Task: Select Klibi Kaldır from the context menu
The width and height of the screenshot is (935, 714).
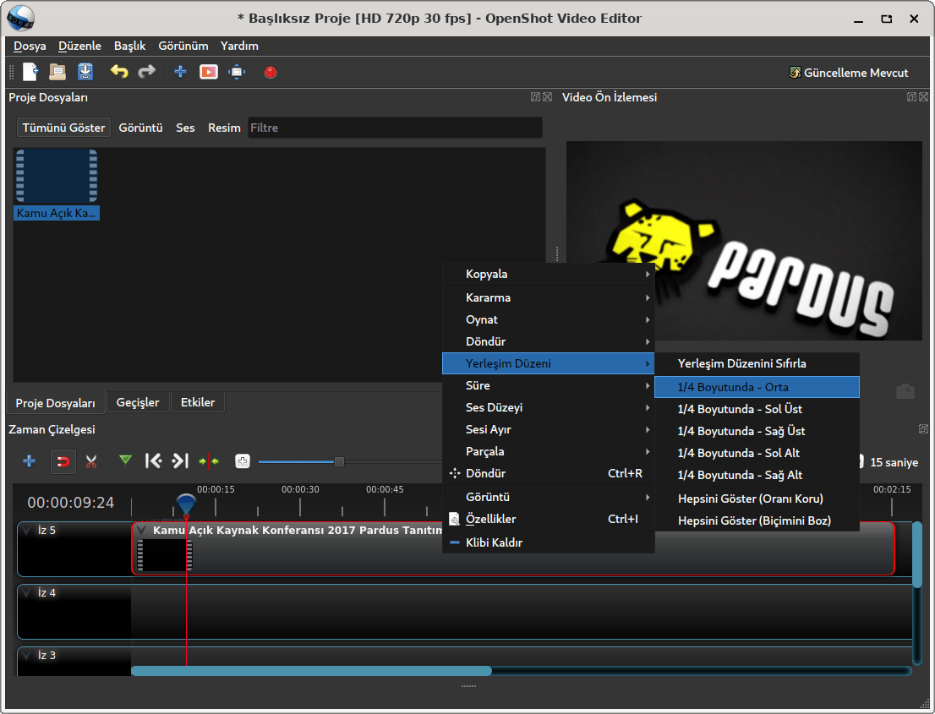Action: click(494, 542)
